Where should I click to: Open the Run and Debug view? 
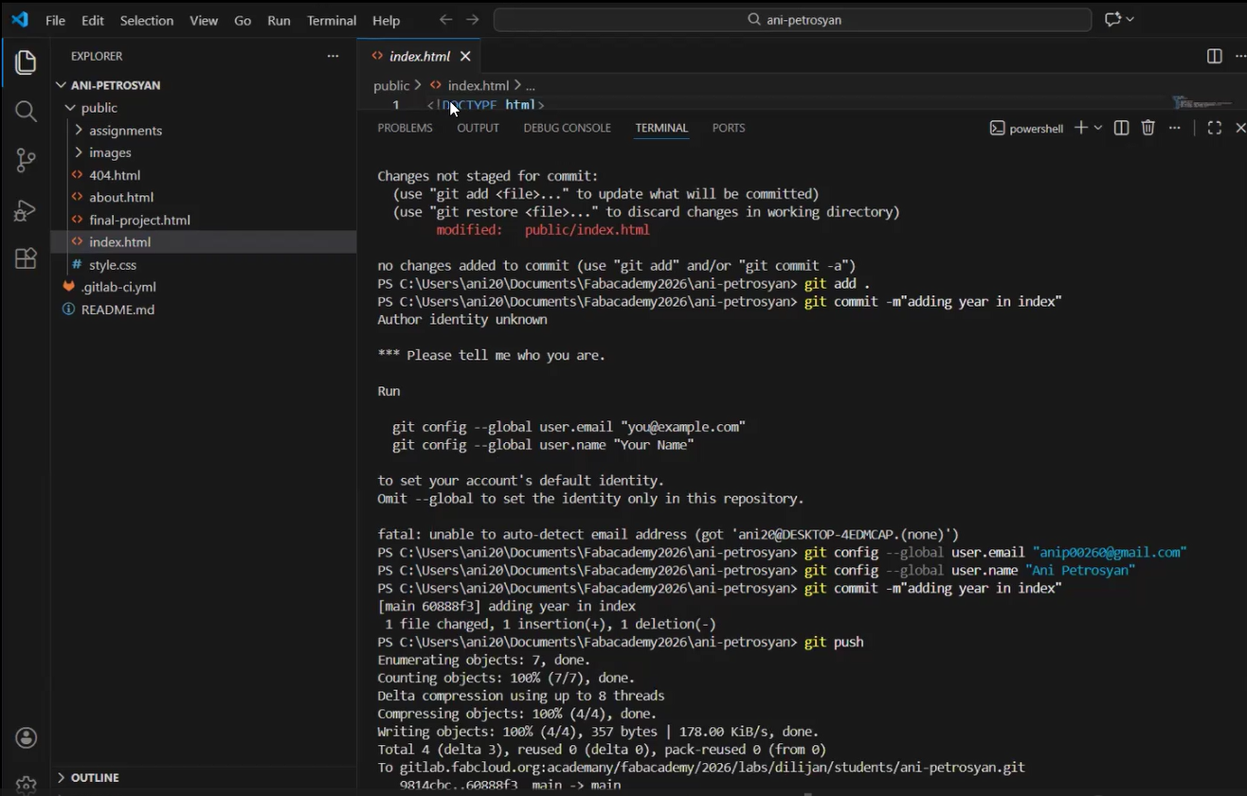[x=26, y=210]
